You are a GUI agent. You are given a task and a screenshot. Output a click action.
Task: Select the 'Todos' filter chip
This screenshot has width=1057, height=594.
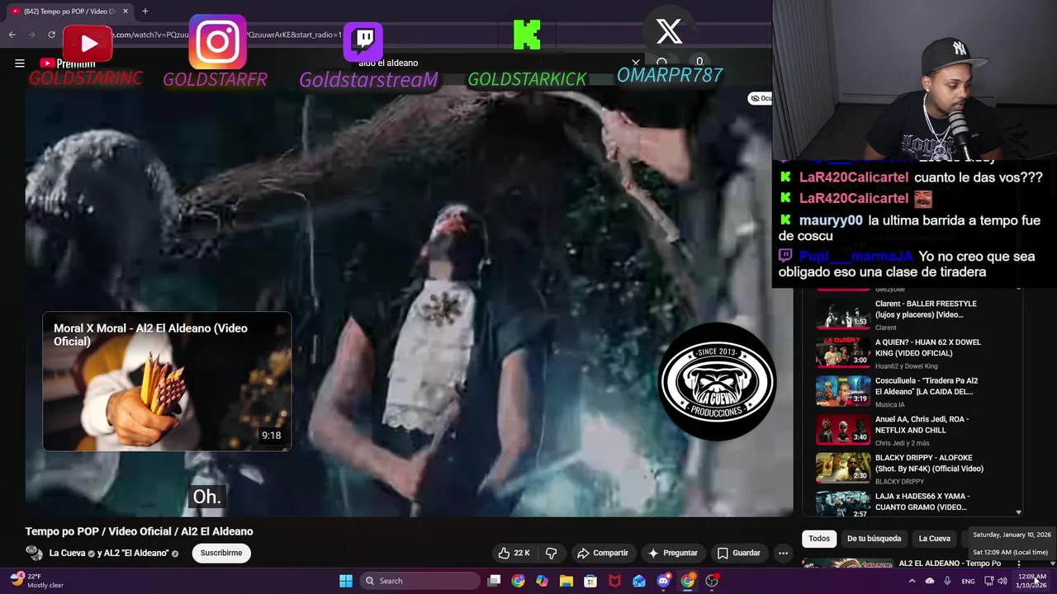pyautogui.click(x=819, y=539)
